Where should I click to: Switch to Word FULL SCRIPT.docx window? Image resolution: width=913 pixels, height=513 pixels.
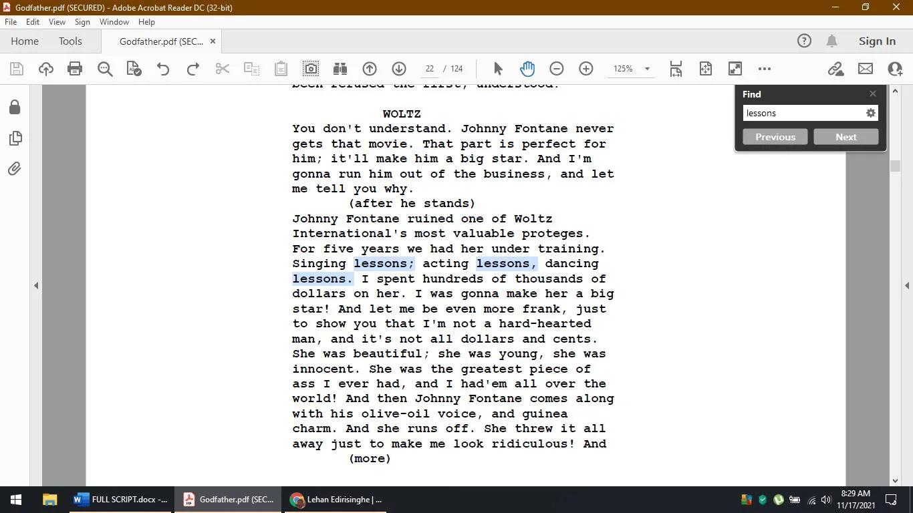click(x=121, y=500)
